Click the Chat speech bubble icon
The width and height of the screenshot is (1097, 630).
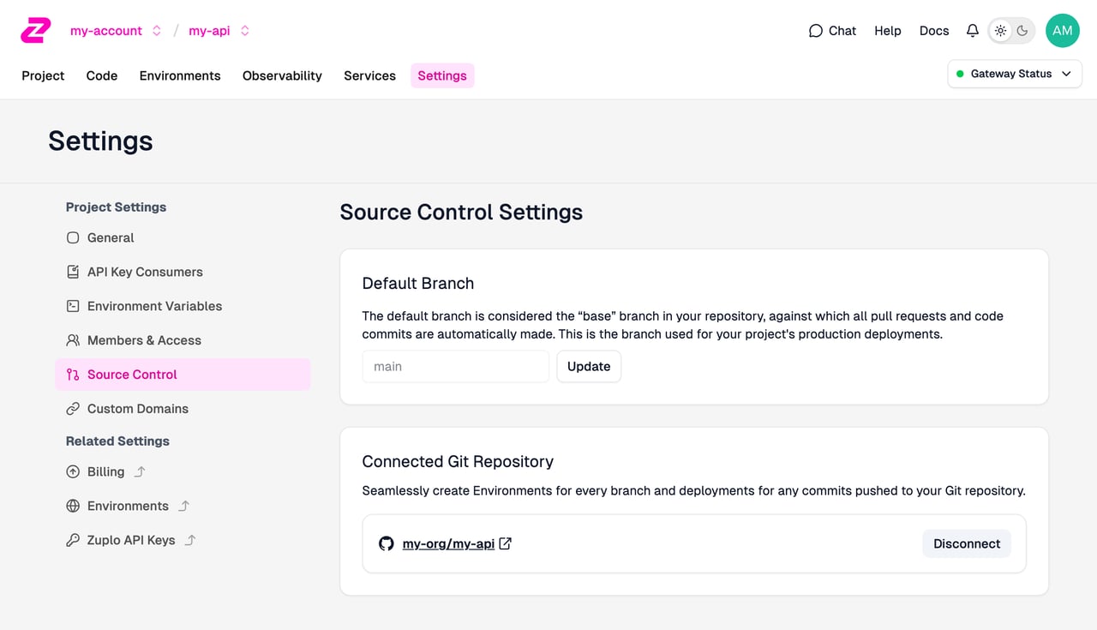[x=815, y=31]
